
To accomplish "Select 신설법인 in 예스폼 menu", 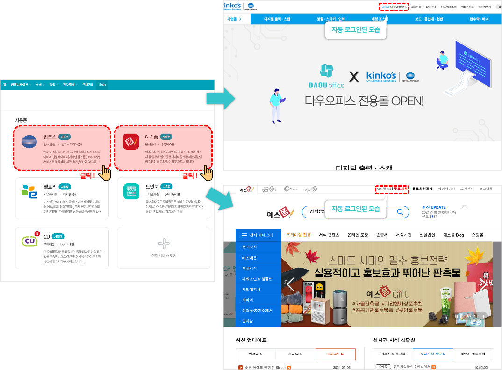I will [x=427, y=235].
